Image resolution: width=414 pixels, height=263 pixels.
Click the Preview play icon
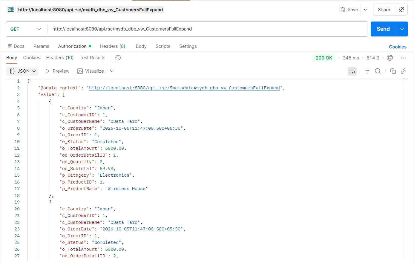[47, 71]
